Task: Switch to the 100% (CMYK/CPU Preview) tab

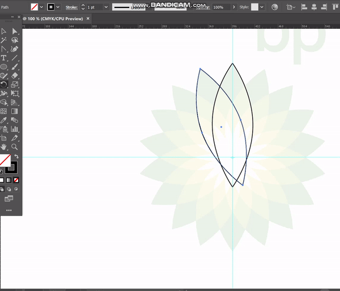Action: (x=53, y=19)
